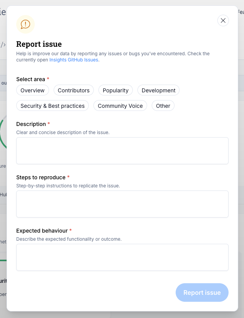Viewport: 244px width, 318px height.
Task: Click the 'Description' field label
Action: click(x=31, y=124)
